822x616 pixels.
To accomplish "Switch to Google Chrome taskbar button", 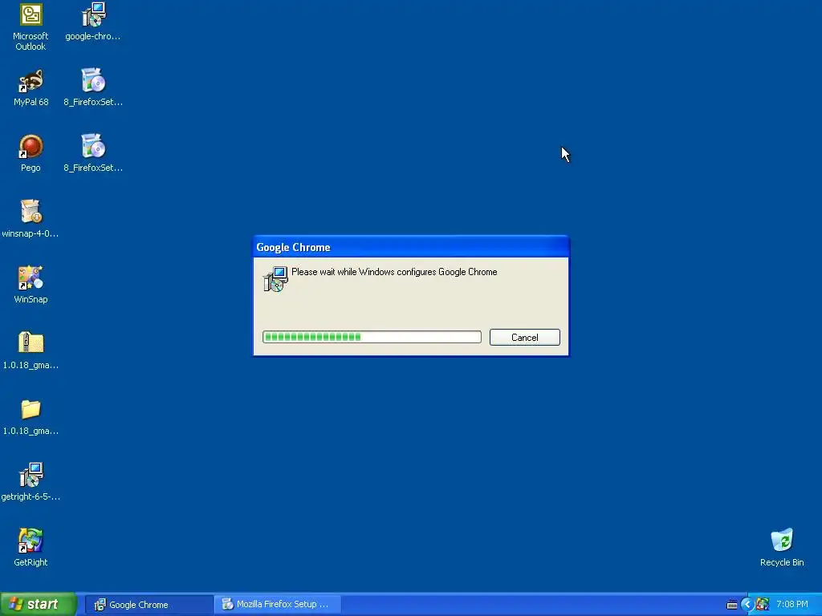I will (149, 605).
